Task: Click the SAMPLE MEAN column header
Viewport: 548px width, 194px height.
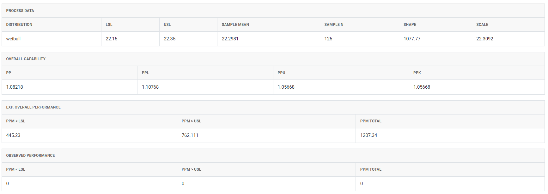Action: [x=235, y=25]
